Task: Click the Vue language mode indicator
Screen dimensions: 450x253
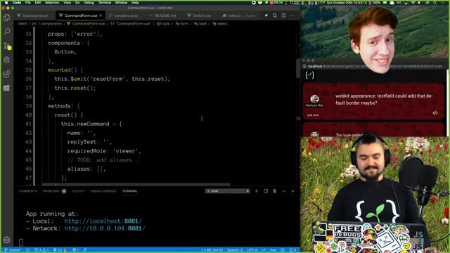Action: point(273,250)
